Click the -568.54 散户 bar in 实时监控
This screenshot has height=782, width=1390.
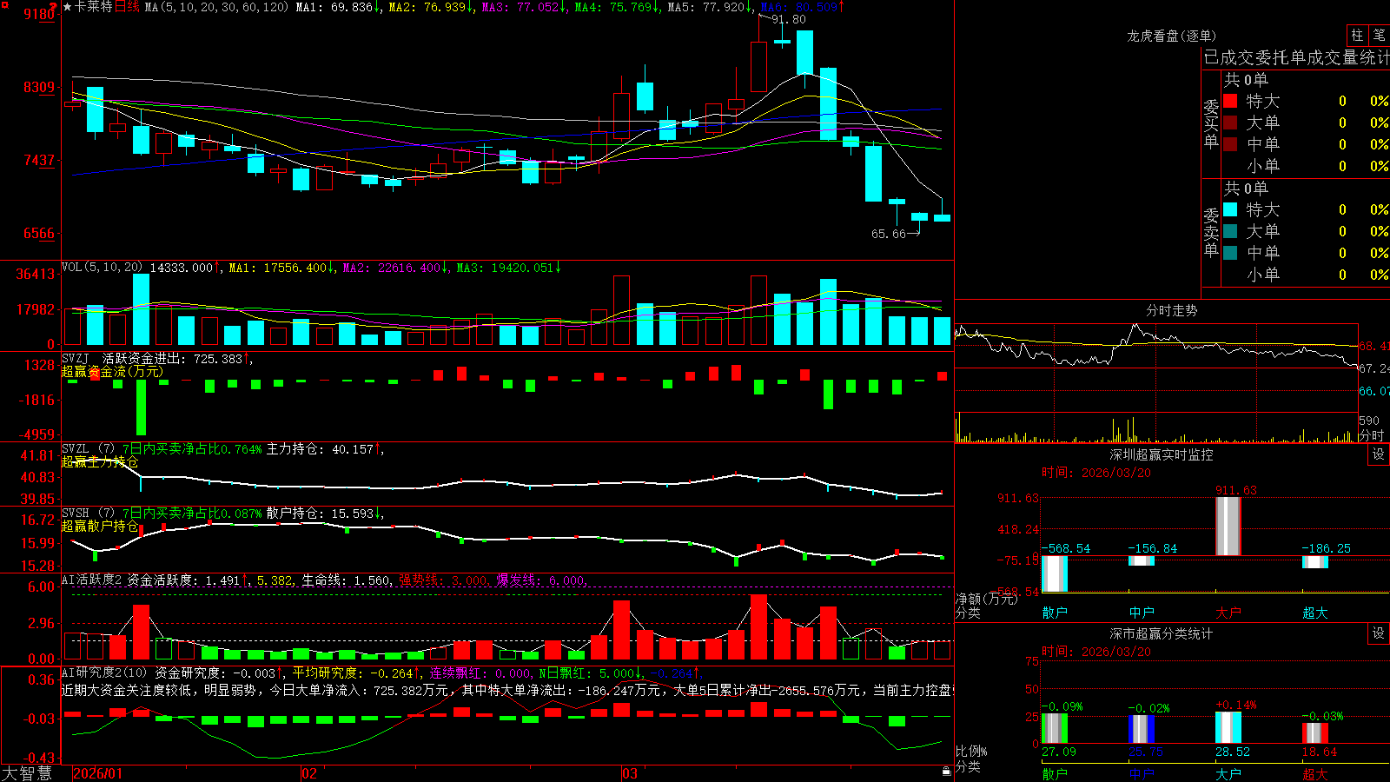click(x=1055, y=573)
